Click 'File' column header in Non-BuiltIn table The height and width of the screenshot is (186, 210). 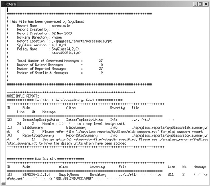(x=123, y=167)
